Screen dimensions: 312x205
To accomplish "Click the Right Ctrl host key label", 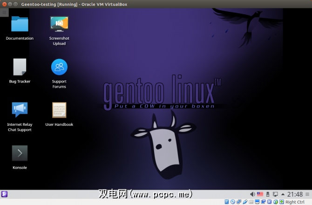I will click(x=295, y=202).
